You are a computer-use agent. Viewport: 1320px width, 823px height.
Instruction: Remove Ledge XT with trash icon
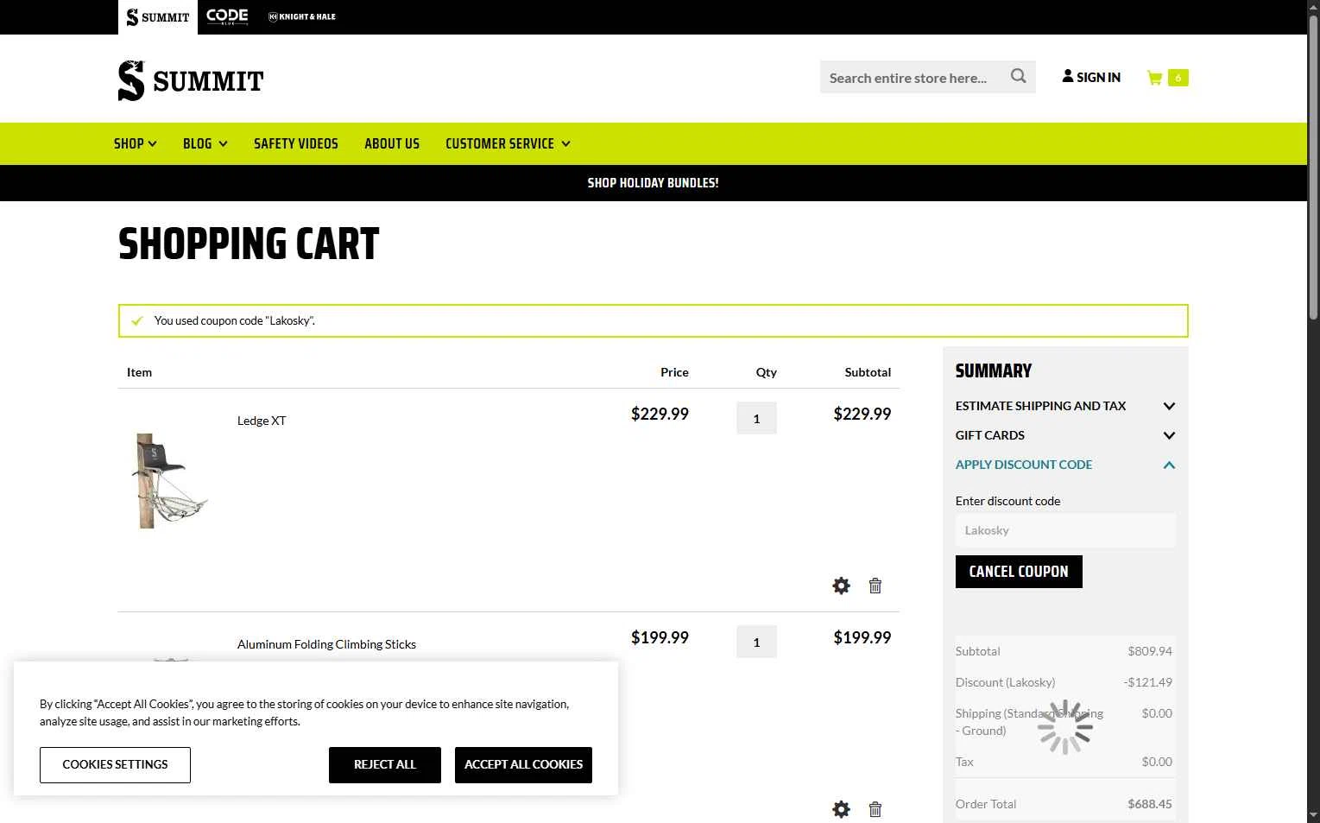[875, 586]
